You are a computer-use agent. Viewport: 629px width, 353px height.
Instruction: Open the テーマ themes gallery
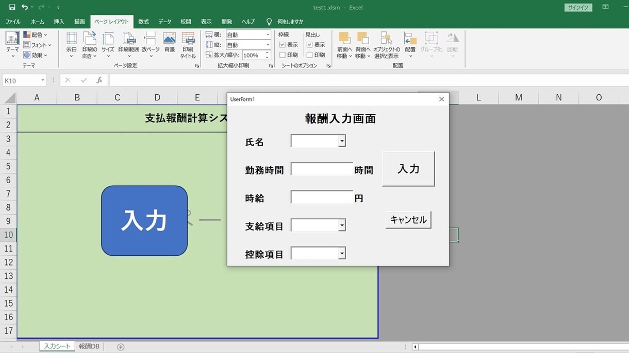coord(12,45)
